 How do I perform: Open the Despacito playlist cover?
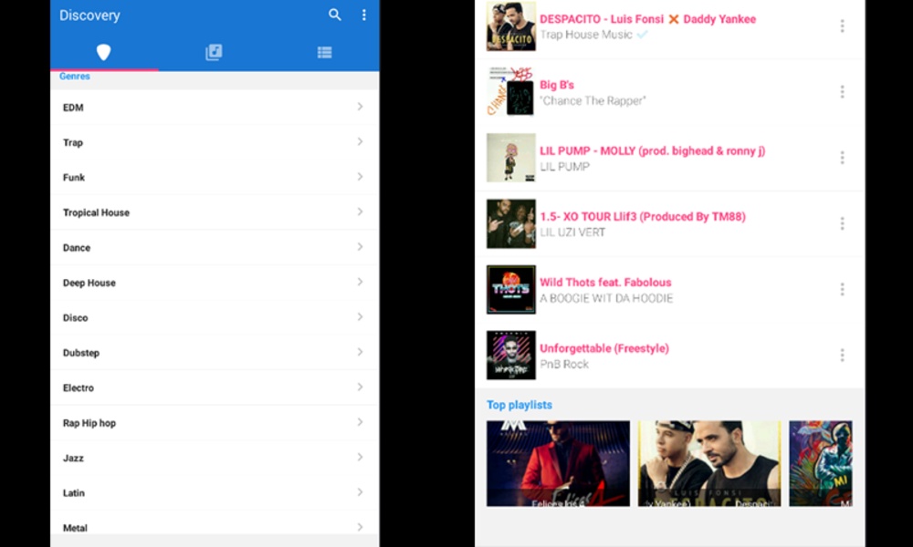pos(709,463)
